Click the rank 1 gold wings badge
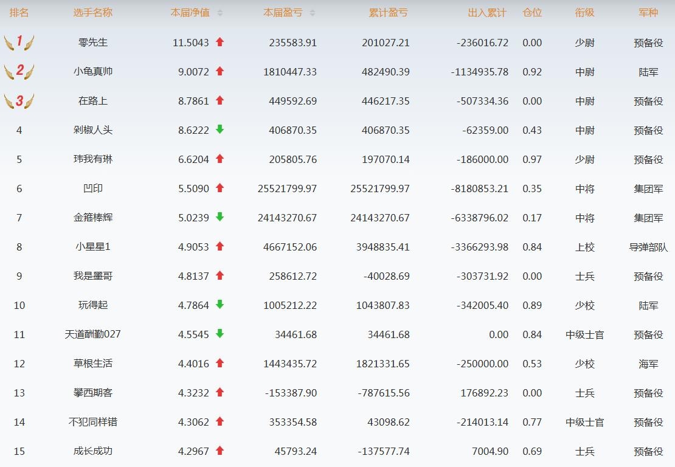Screen dimensions: 675x467 19,42
